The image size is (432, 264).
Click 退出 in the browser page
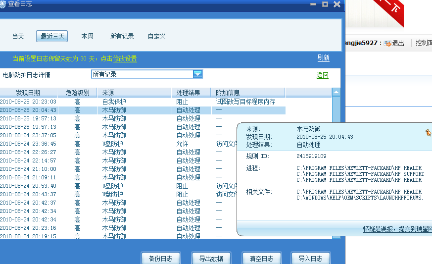398,43
